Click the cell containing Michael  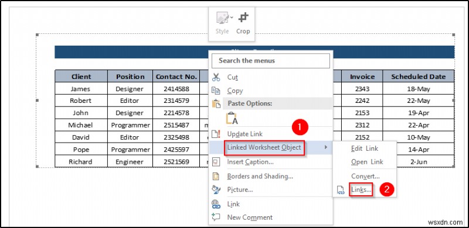click(x=81, y=125)
